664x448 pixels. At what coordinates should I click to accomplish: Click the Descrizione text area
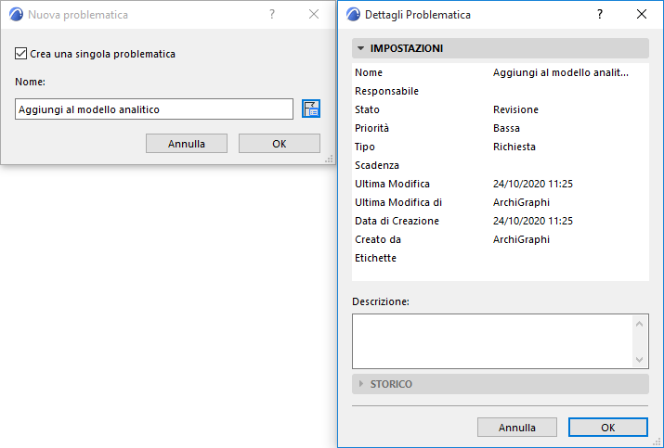click(x=492, y=340)
